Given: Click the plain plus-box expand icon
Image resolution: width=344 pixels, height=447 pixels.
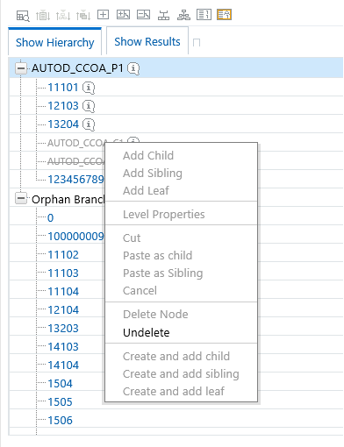Looking at the screenshot, I should point(103,14).
